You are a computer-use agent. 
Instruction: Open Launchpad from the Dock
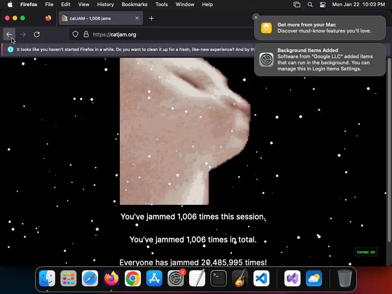pos(69,278)
